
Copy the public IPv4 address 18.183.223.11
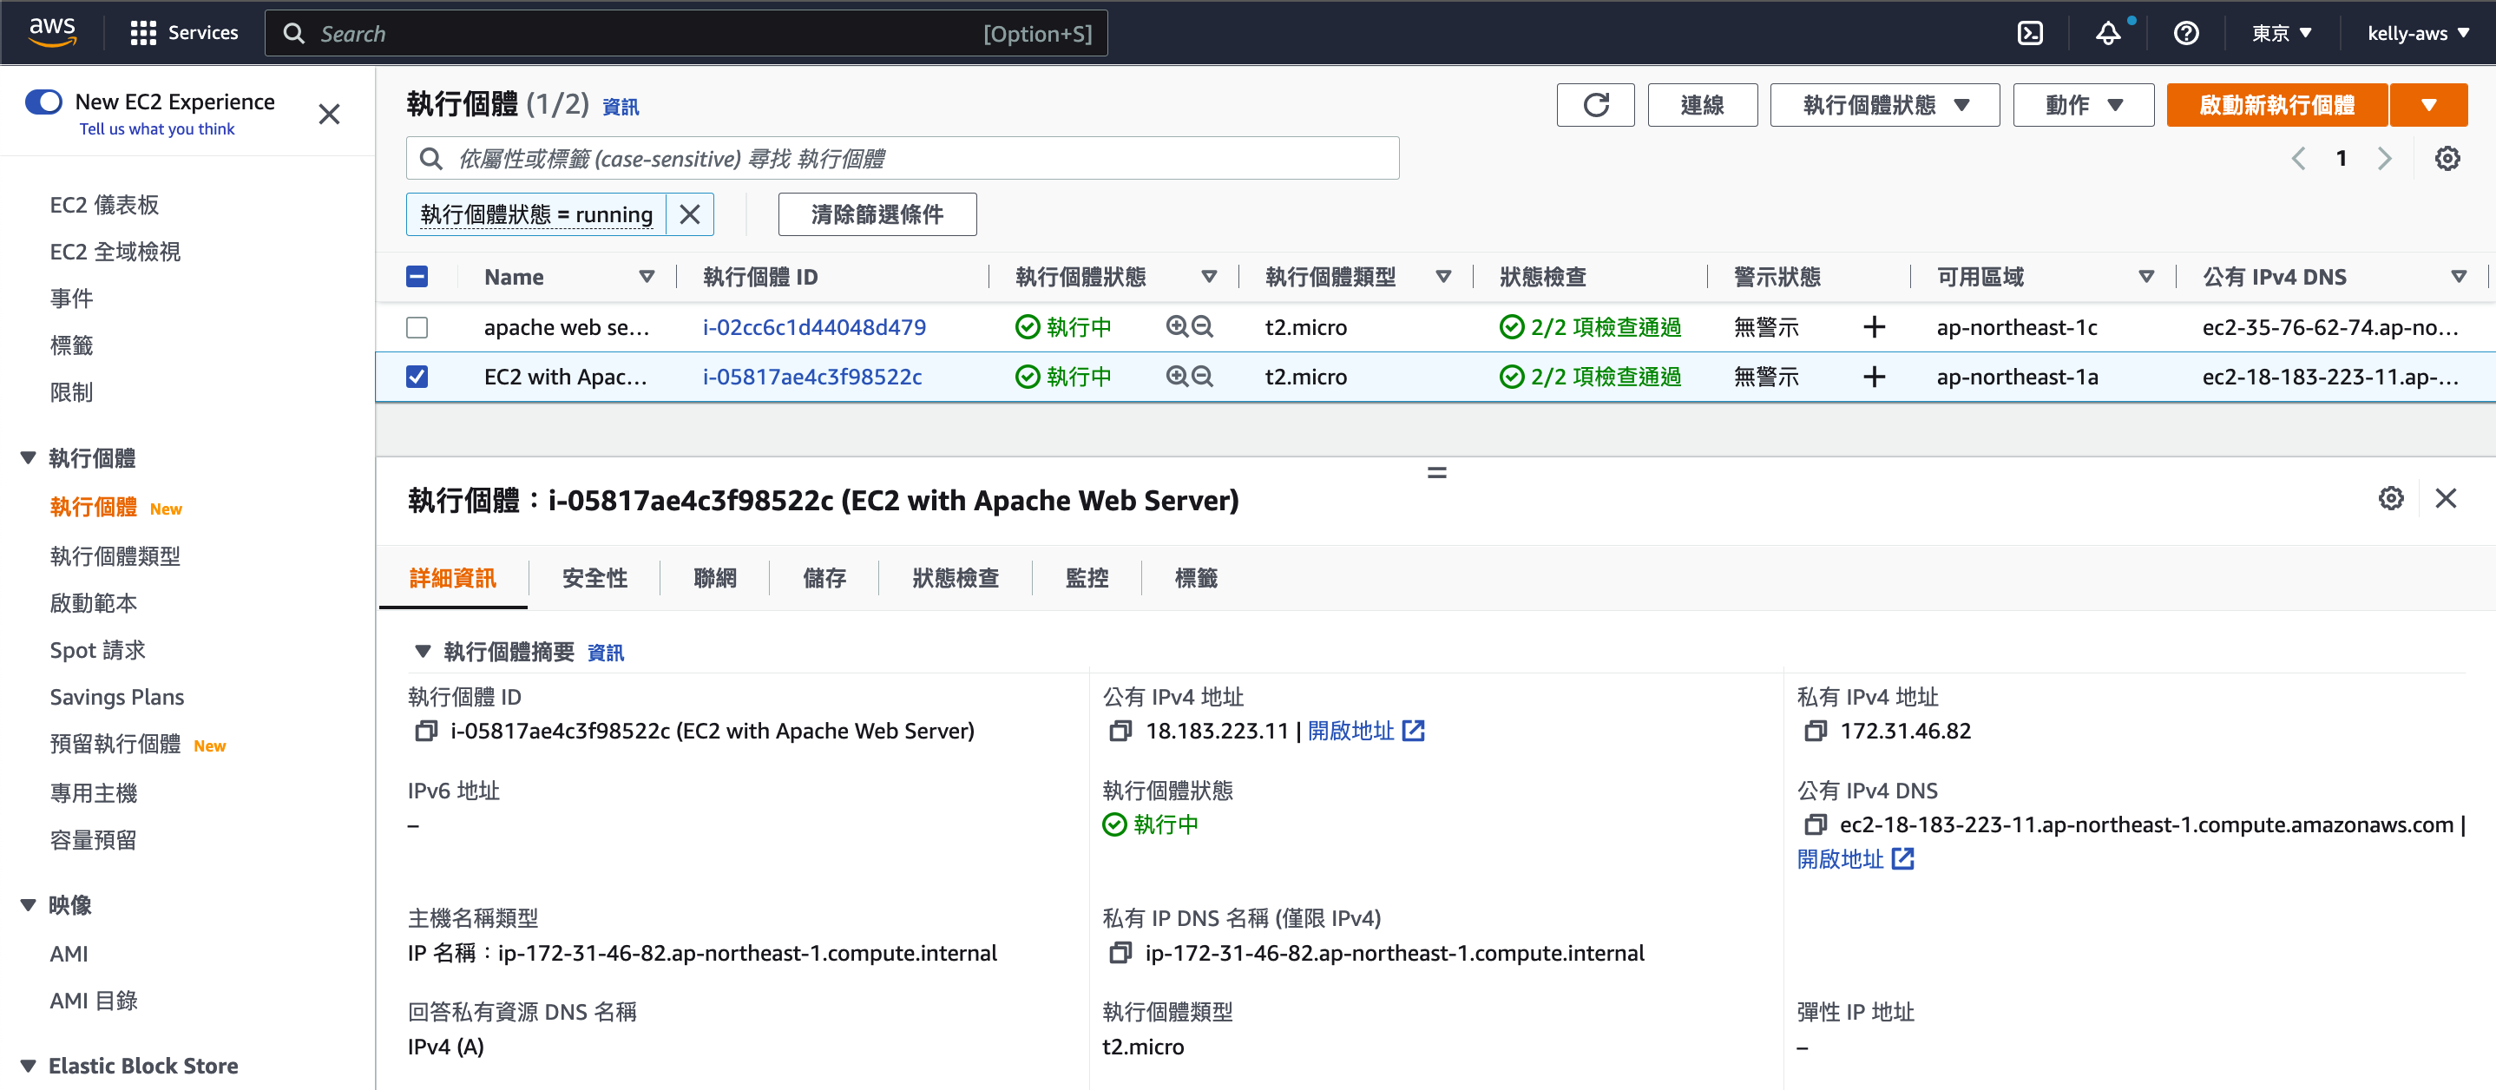[x=1120, y=731]
